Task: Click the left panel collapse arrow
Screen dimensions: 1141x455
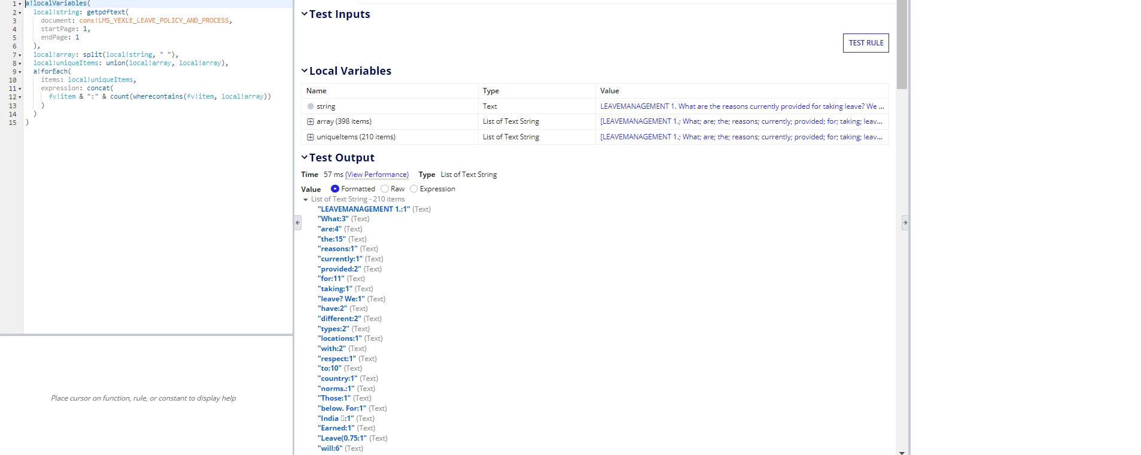Action: click(297, 222)
